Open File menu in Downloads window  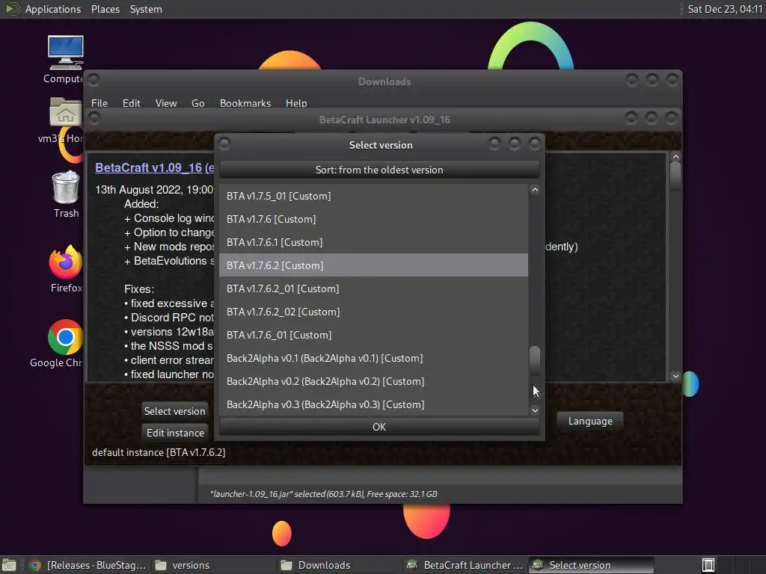tap(99, 103)
